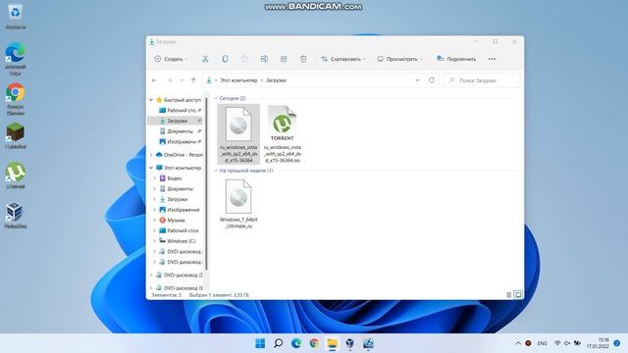Select the ru_windows_vista torrent file
This screenshot has width=628, height=353.
pos(283,134)
